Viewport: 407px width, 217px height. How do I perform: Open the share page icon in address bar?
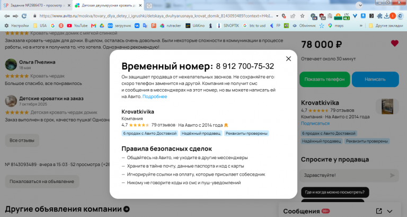point(293,16)
